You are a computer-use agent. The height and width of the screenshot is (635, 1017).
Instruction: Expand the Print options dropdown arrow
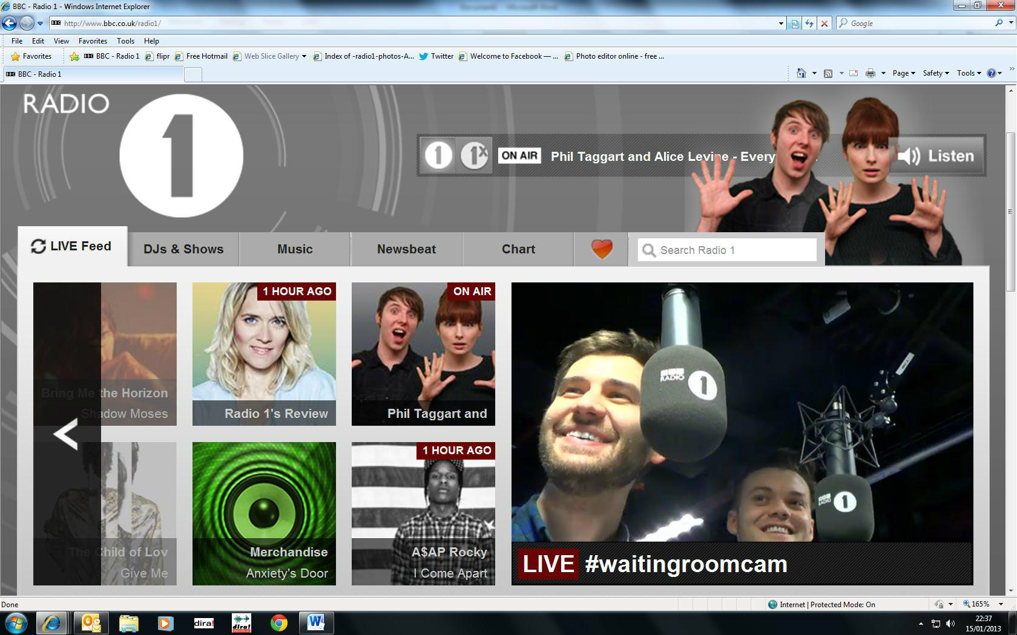(x=883, y=73)
